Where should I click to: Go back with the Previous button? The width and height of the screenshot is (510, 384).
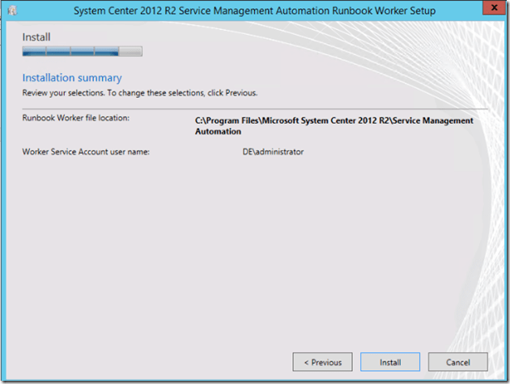(322, 362)
